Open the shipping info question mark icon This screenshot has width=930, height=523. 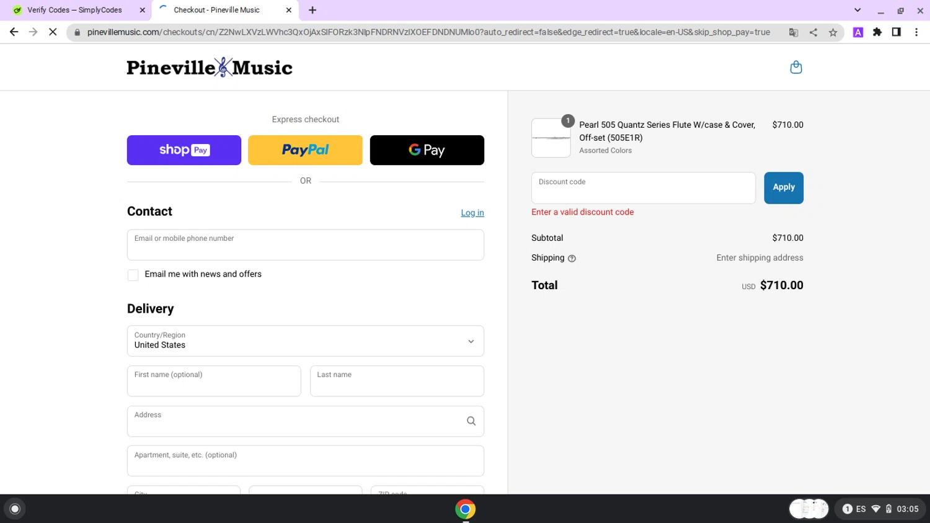click(x=572, y=259)
